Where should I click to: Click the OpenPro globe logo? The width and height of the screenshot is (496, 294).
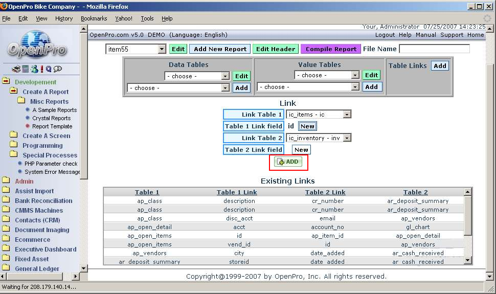(x=37, y=45)
